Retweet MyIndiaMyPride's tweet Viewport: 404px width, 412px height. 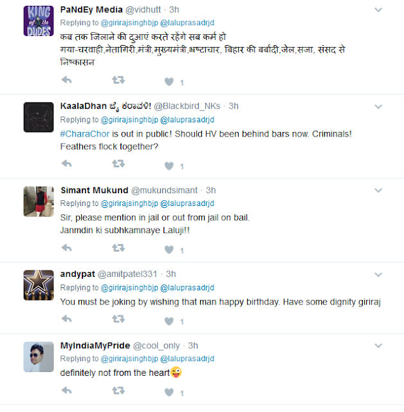pos(118,391)
